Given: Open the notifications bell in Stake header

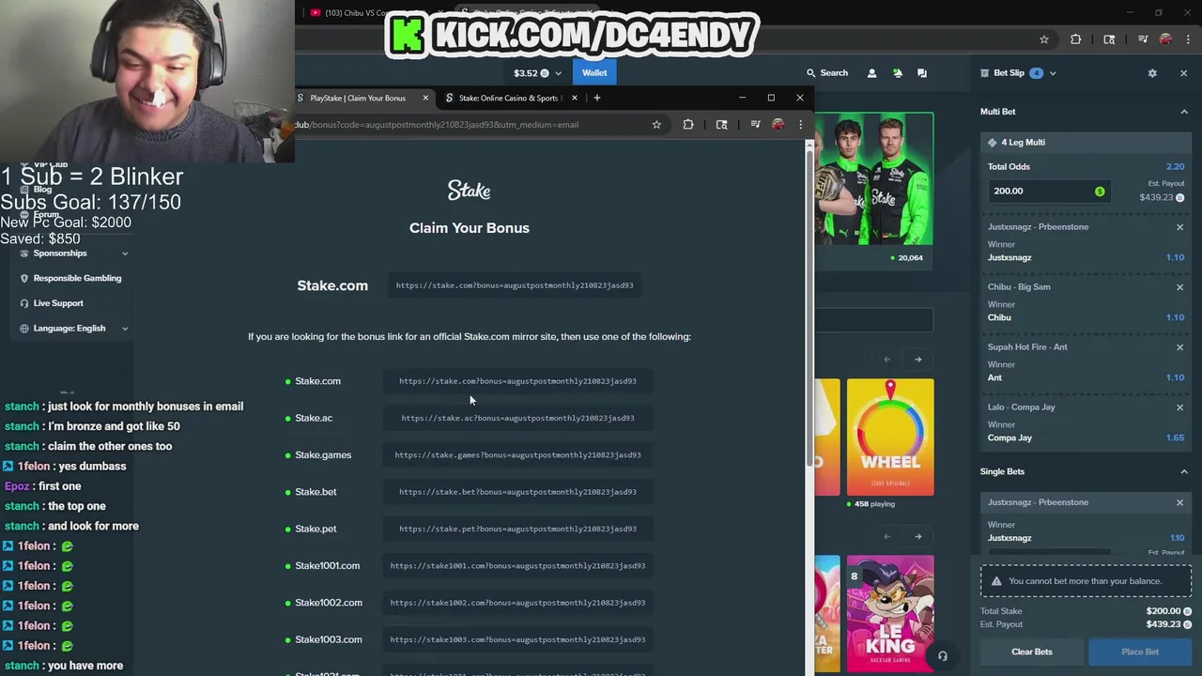Looking at the screenshot, I should click(x=897, y=73).
